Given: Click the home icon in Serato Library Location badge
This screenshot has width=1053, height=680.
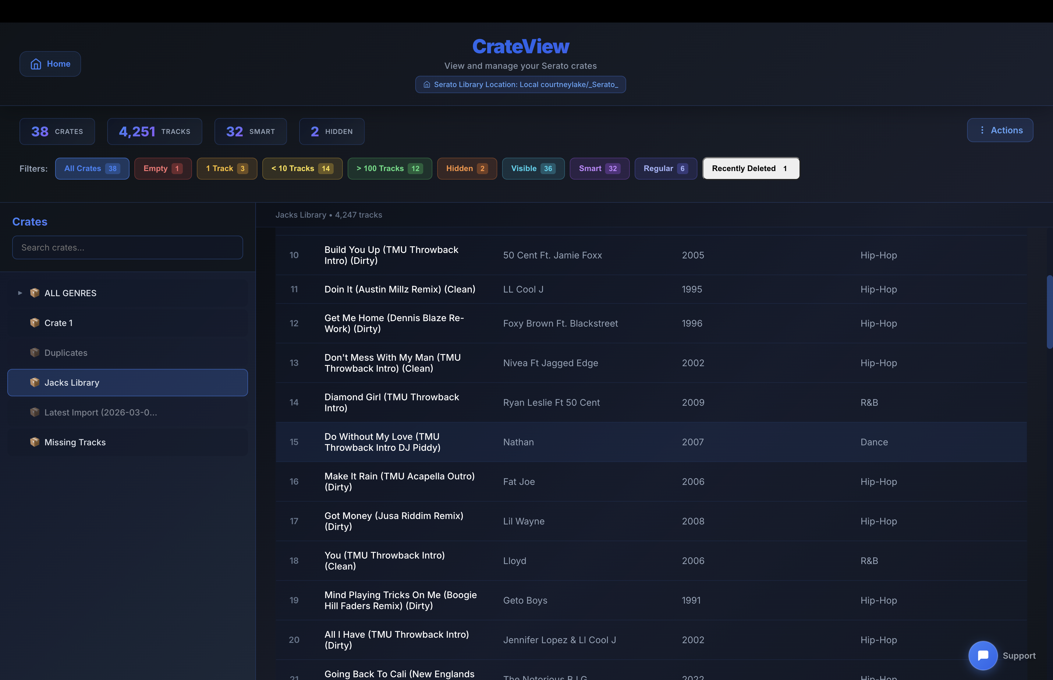Looking at the screenshot, I should pos(427,84).
